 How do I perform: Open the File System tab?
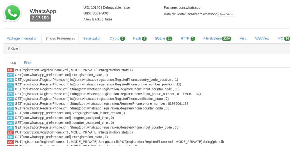[x=217, y=39]
